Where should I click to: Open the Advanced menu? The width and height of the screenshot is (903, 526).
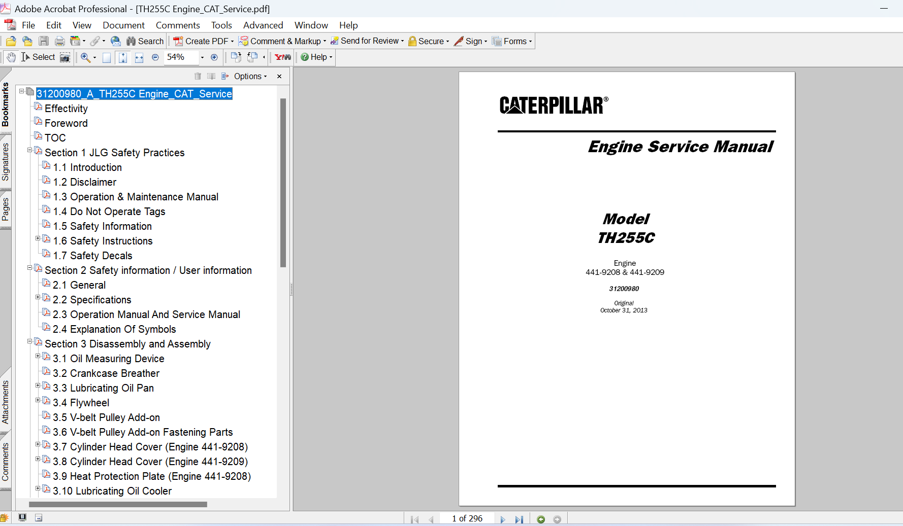(x=263, y=25)
